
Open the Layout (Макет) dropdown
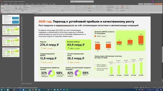(x=25, y=6)
